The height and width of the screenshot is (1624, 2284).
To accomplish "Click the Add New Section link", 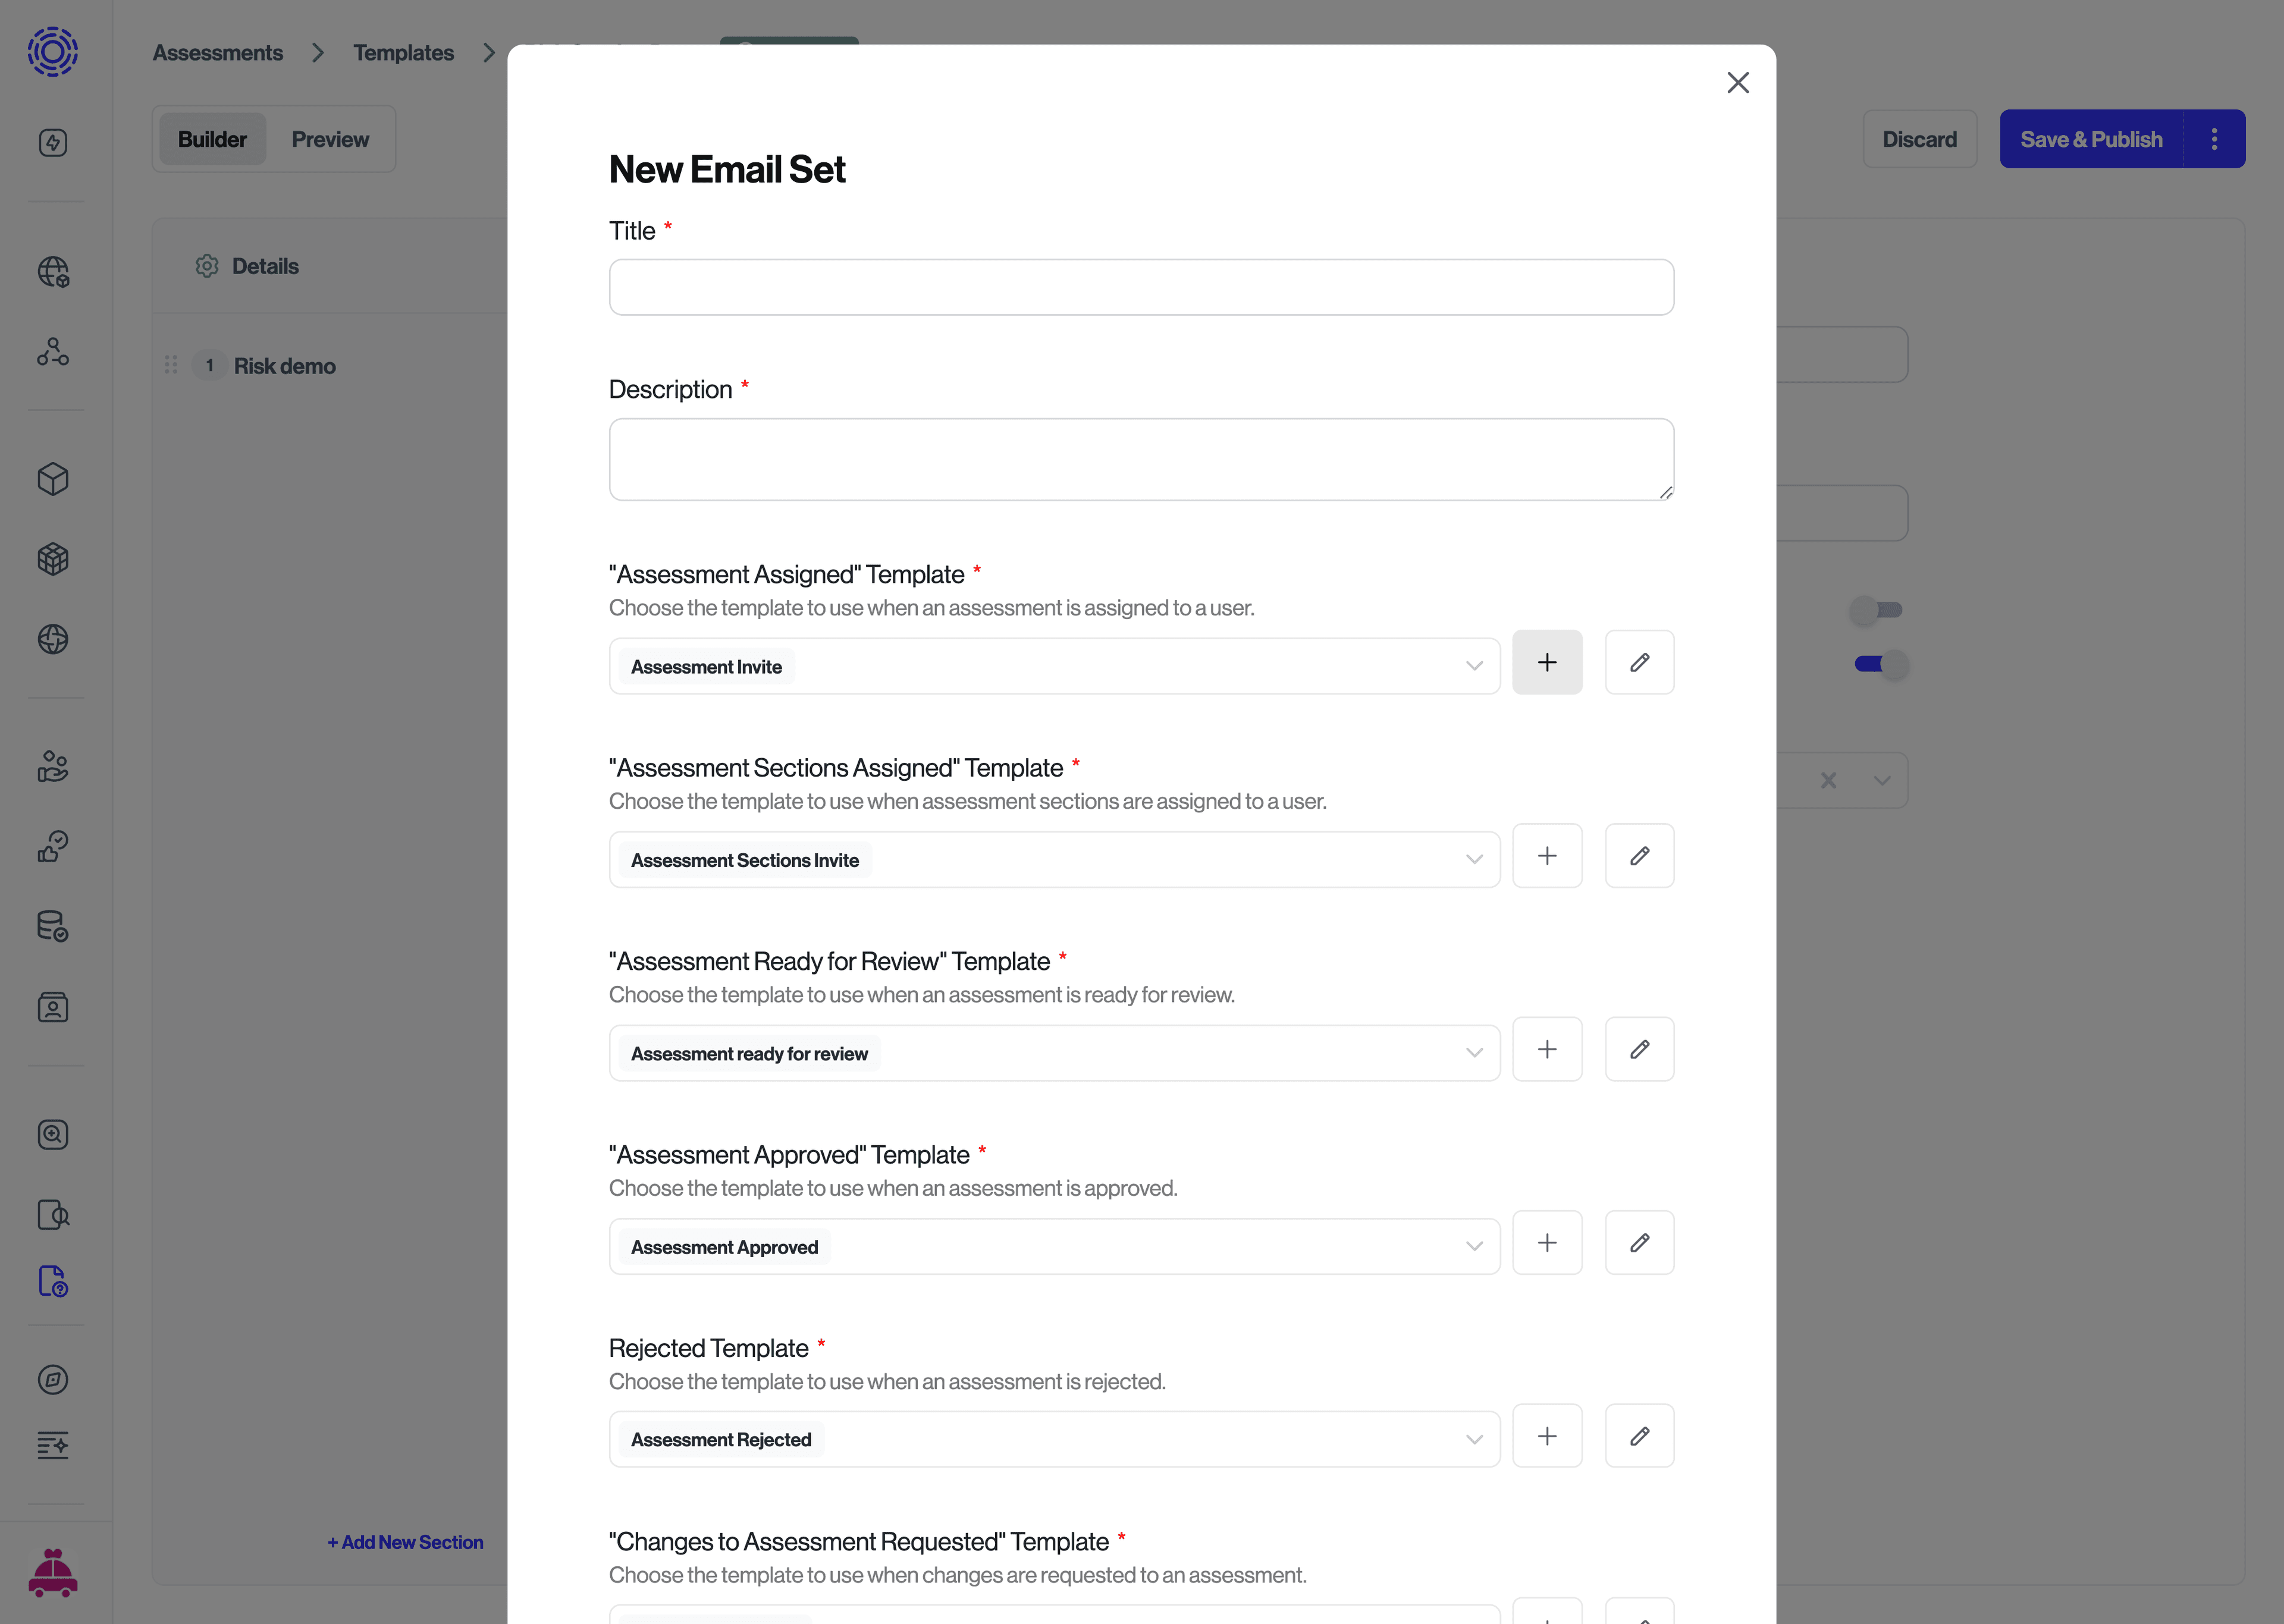I will pos(404,1541).
